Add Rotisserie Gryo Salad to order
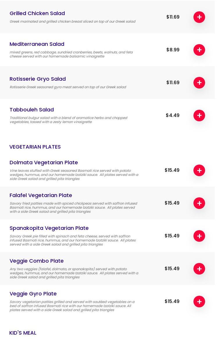Screen dimensions: 224x341 click(x=199, y=83)
